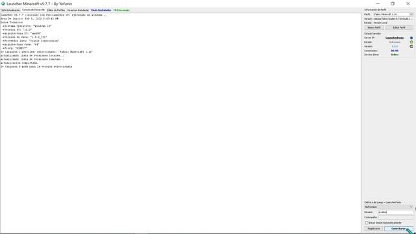Viewport: 416px width, 234px height.
Task: Click the Conectados count value
Action: [x=395, y=51]
